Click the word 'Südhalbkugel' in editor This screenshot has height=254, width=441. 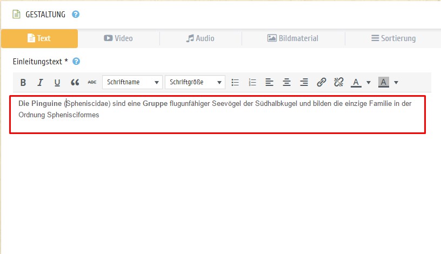[276, 104]
